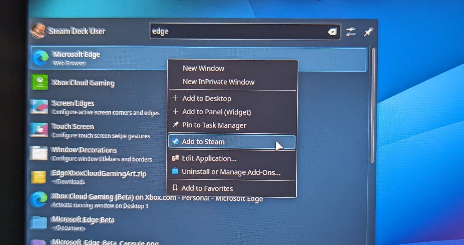Click the Screen Edges settings icon
Screen dimensions: 464x245
pos(39,107)
